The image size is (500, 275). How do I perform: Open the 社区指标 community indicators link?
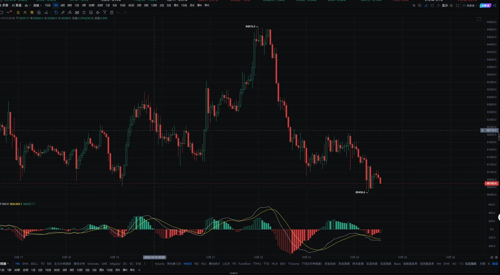tap(471, 264)
